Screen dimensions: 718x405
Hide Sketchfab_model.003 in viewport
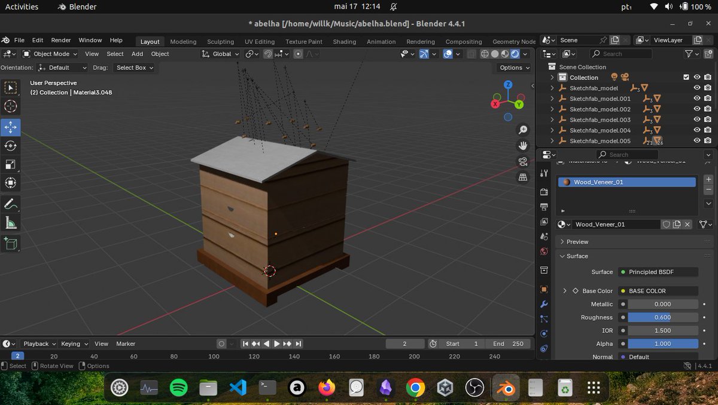point(697,119)
